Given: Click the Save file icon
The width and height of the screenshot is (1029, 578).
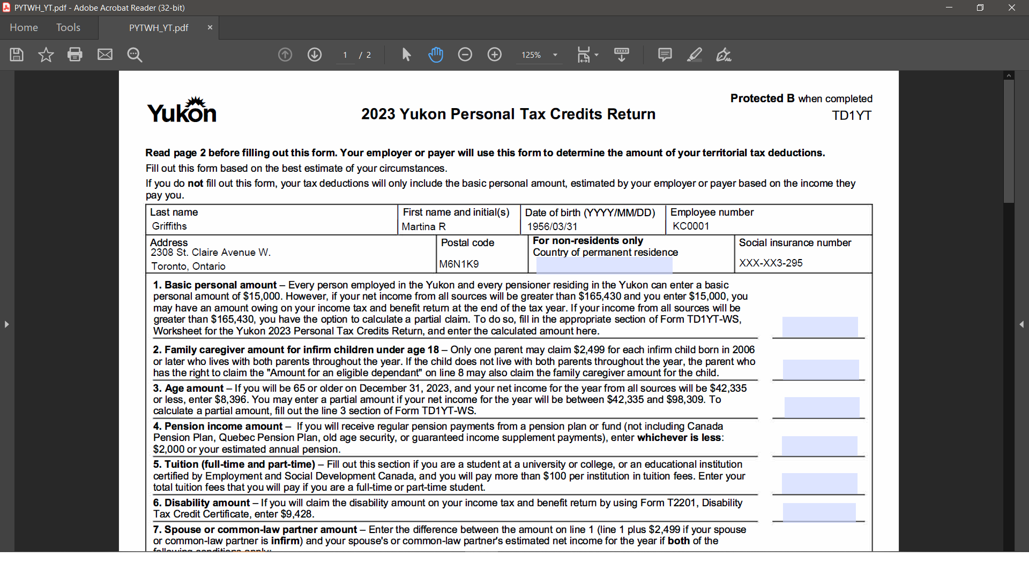Looking at the screenshot, I should click(x=17, y=55).
